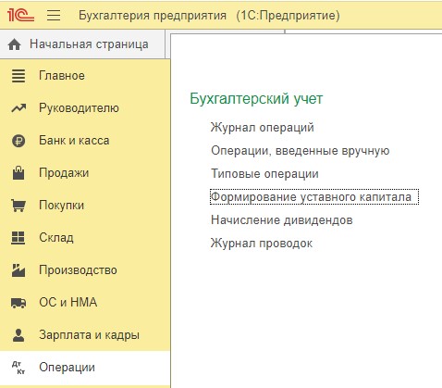Click the home icon on Начальная страница
442x388 pixels.
point(15,44)
